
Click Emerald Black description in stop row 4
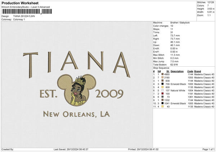[x=178, y=84]
